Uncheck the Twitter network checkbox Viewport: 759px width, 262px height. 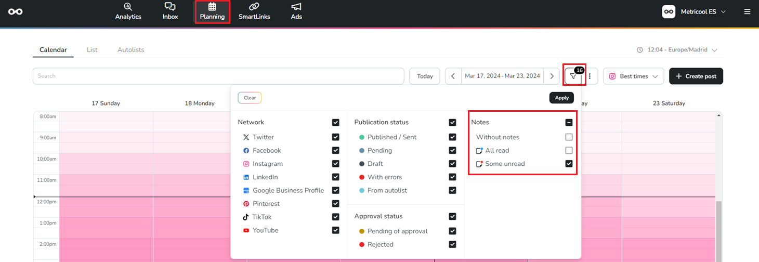[335, 137]
